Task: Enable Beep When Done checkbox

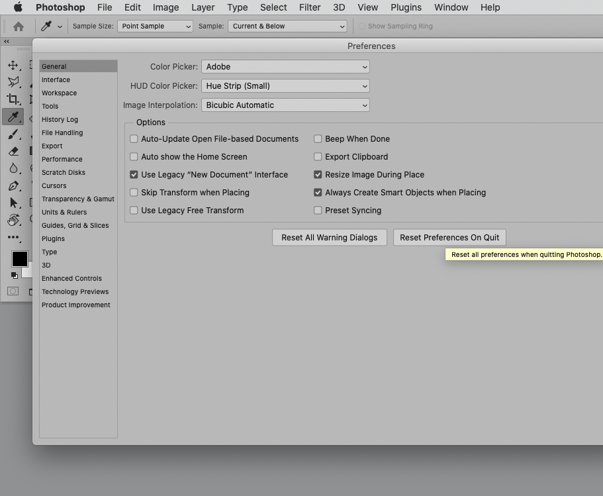Action: tap(318, 139)
